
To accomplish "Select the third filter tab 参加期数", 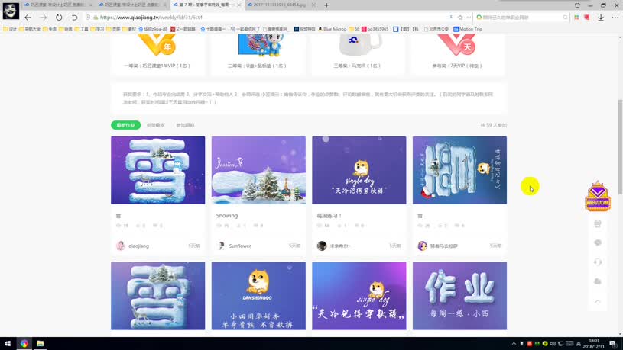I will click(185, 125).
